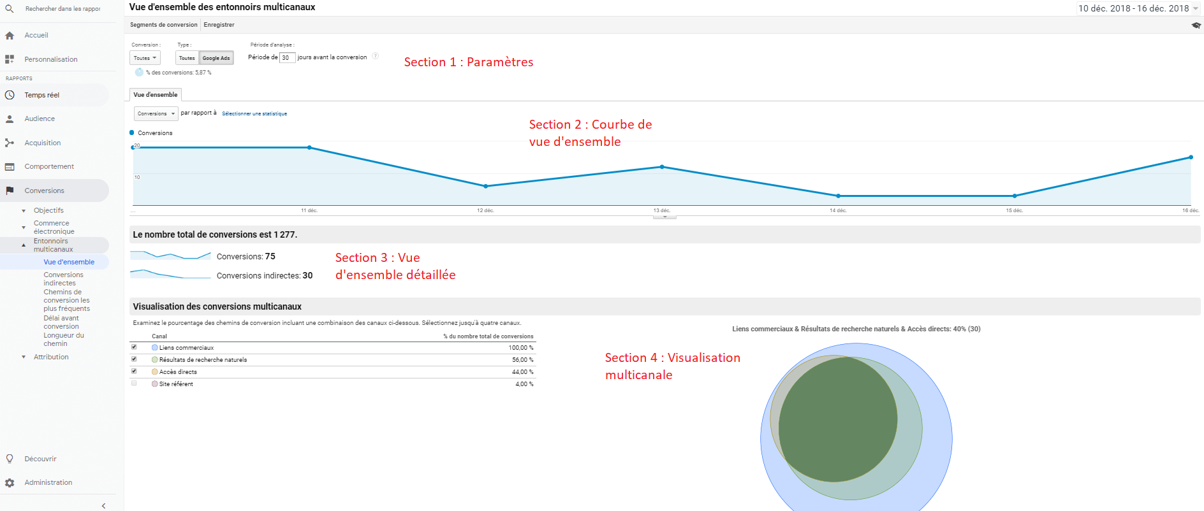
Task: Open Accueil home icon
Action: pyautogui.click(x=10, y=36)
